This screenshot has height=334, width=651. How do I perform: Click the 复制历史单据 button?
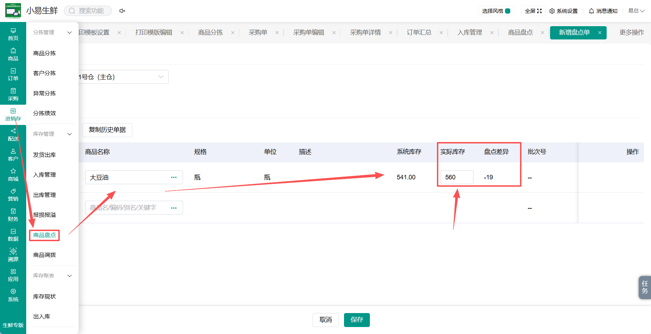107,130
